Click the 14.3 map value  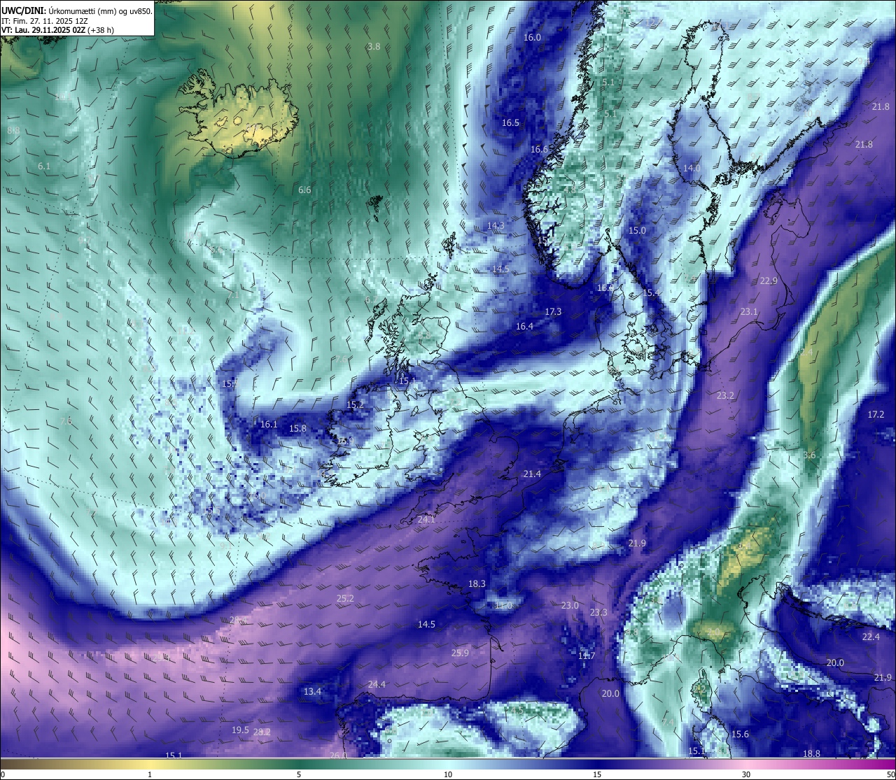pos(496,225)
